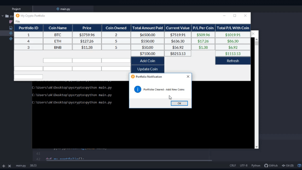Screen dimensions: 302x170
Task: Click the blue info icon in the notification
Action: click(138, 89)
